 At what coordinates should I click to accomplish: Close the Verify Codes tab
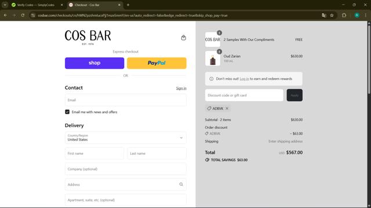[62, 5]
